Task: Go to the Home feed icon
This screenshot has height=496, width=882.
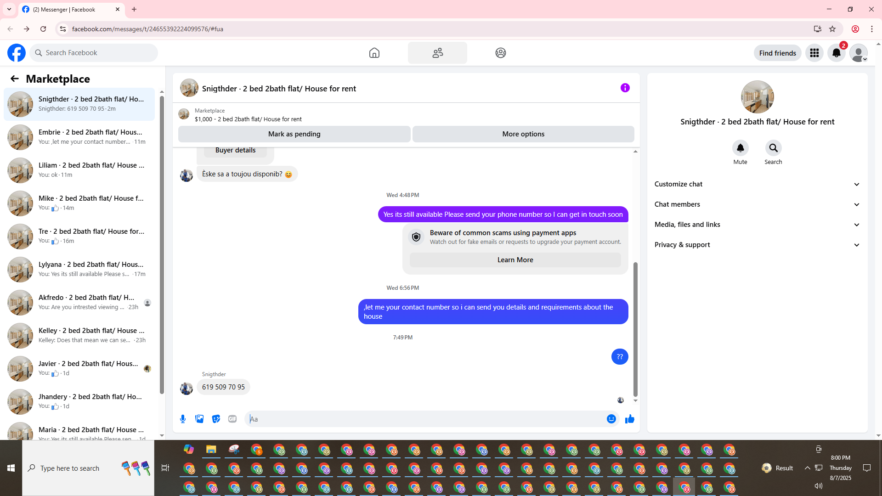Action: (x=374, y=53)
